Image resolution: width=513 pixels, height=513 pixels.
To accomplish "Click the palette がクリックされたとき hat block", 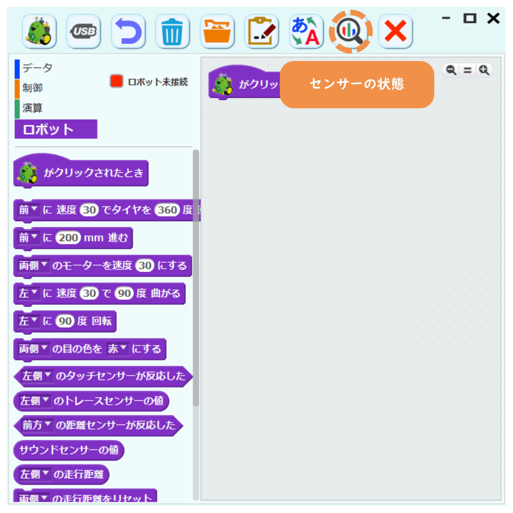I will click(81, 171).
